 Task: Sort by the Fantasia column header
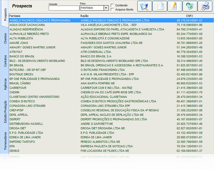[15, 16]
